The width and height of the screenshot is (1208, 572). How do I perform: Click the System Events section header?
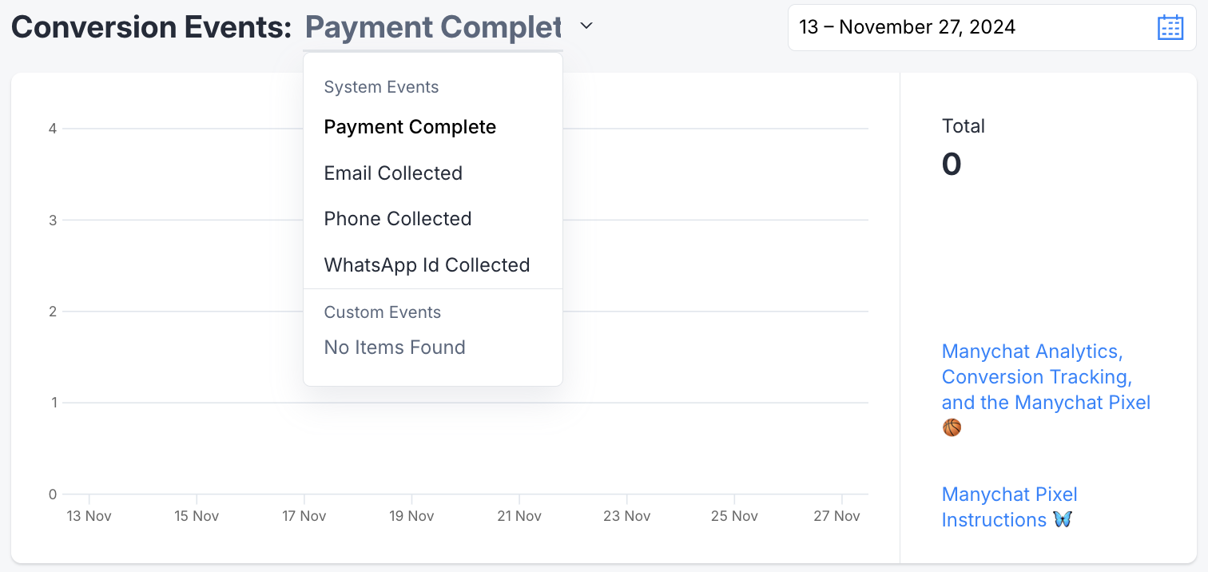381,87
